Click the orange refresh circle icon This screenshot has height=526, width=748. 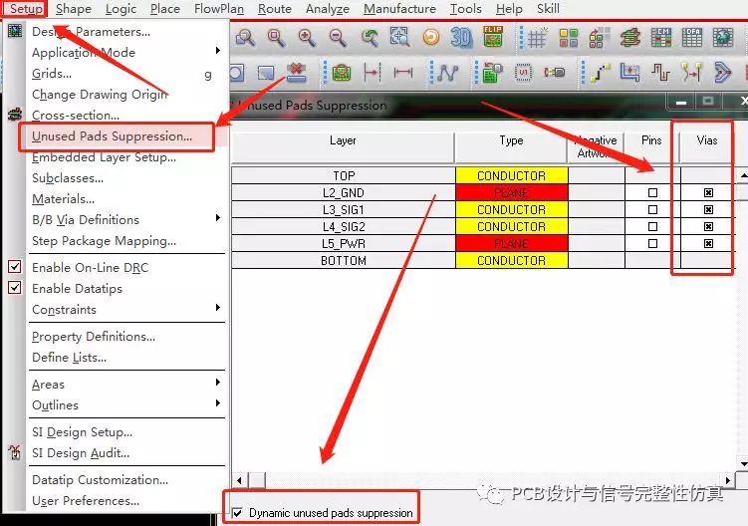[430, 37]
